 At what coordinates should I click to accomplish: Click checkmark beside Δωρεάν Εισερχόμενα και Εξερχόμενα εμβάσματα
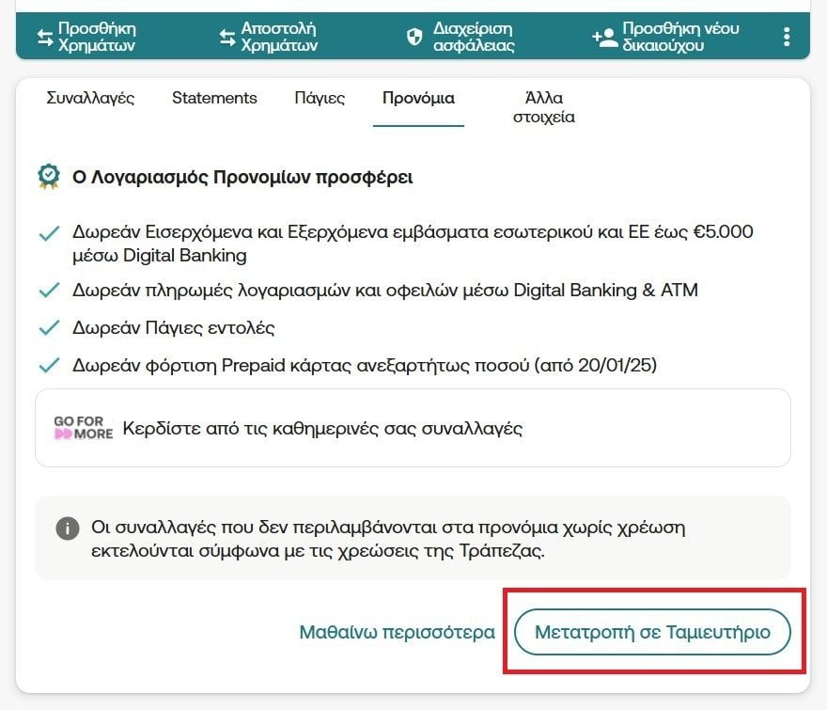pos(49,233)
